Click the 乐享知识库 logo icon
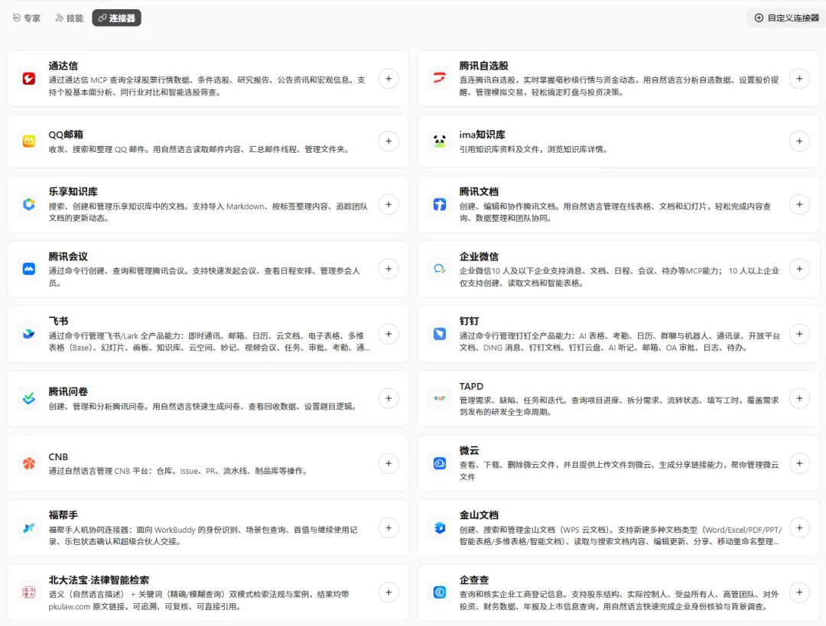Image resolution: width=826 pixels, height=626 pixels. click(29, 204)
